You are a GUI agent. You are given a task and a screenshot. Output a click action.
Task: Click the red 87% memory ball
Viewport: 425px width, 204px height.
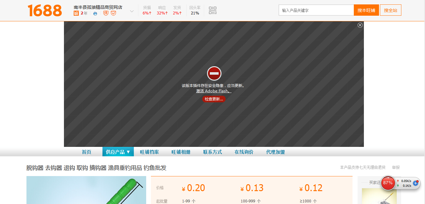[388, 183]
